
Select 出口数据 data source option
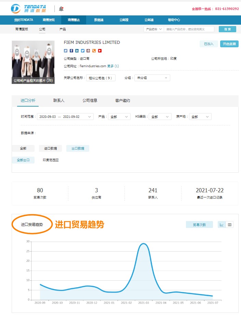78,148
